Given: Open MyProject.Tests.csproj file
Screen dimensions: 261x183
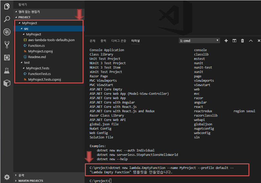Looking at the screenshot, I should click(x=45, y=80).
